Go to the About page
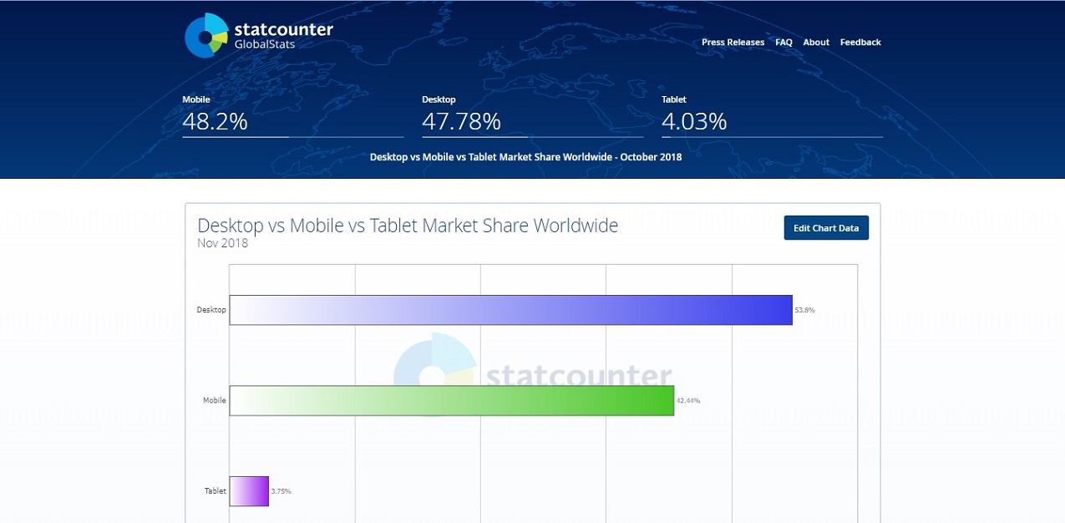The width and height of the screenshot is (1065, 523). [816, 43]
